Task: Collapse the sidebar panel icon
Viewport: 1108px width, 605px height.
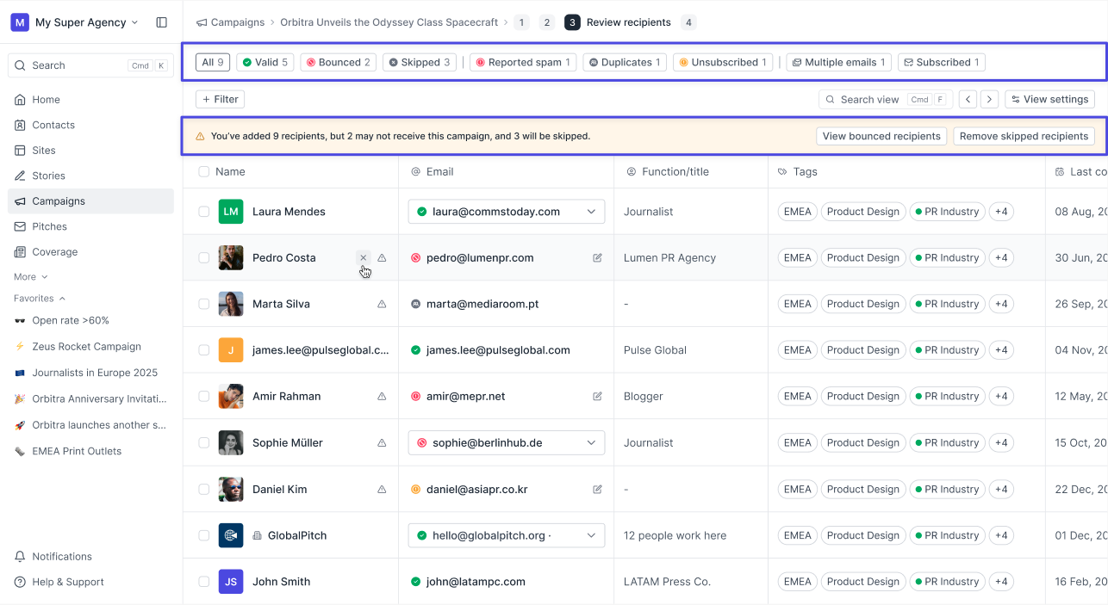Action: click(161, 22)
